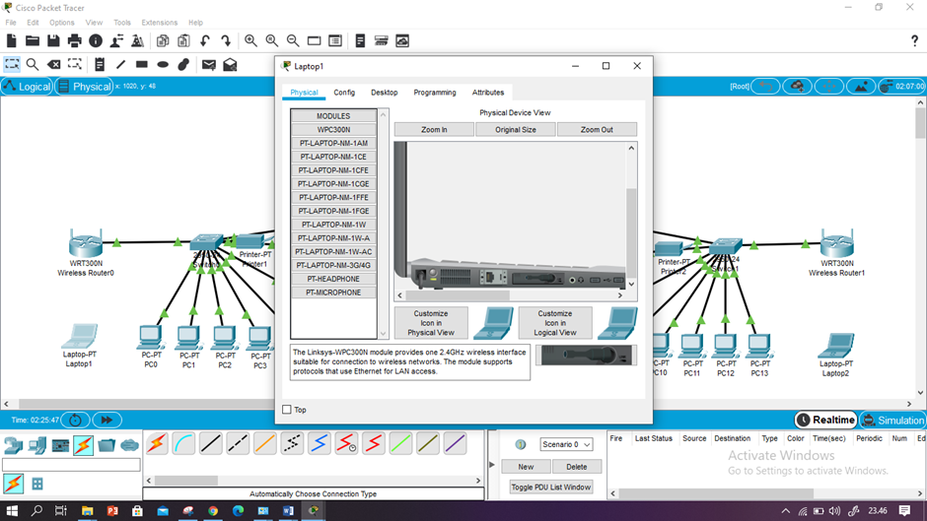Open the Extensions menu

159,23
